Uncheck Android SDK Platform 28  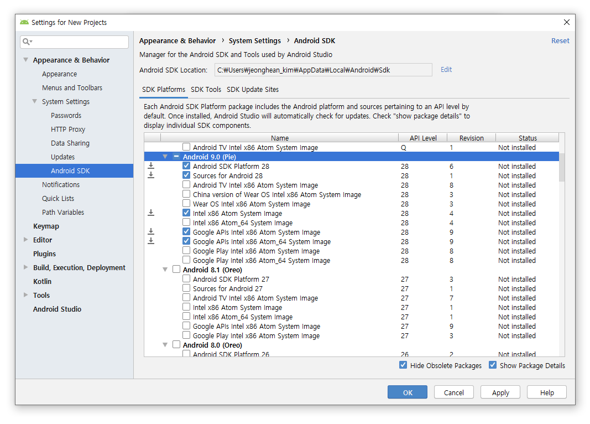click(x=186, y=166)
